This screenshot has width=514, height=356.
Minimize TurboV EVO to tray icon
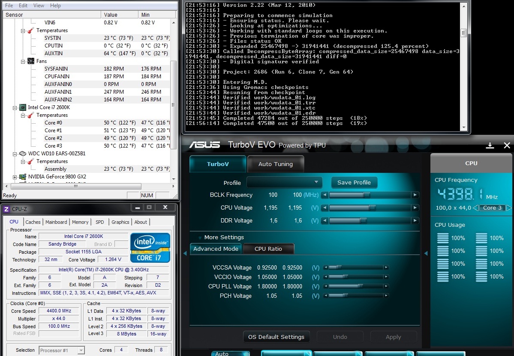(x=490, y=145)
